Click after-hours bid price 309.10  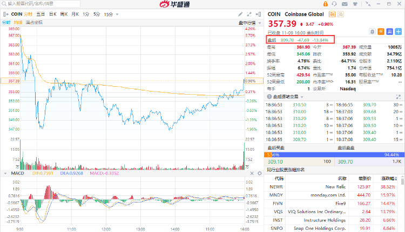click(x=275, y=161)
